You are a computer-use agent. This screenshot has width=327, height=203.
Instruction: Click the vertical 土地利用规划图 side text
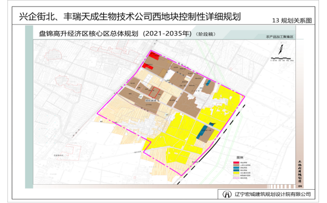click(x=300, y=171)
